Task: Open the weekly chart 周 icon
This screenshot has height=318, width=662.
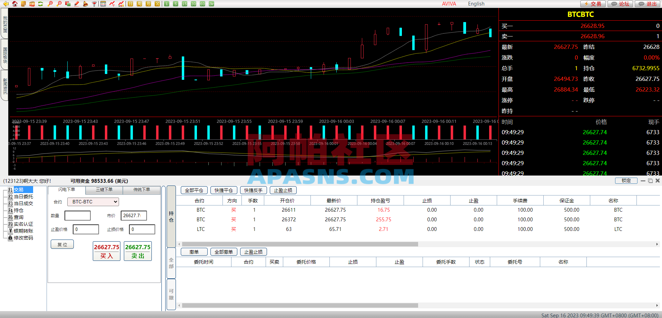Action: point(139,4)
